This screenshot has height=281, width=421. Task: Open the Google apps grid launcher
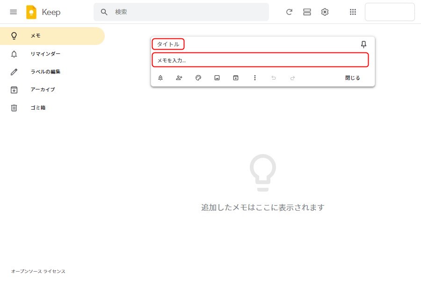[x=353, y=12]
